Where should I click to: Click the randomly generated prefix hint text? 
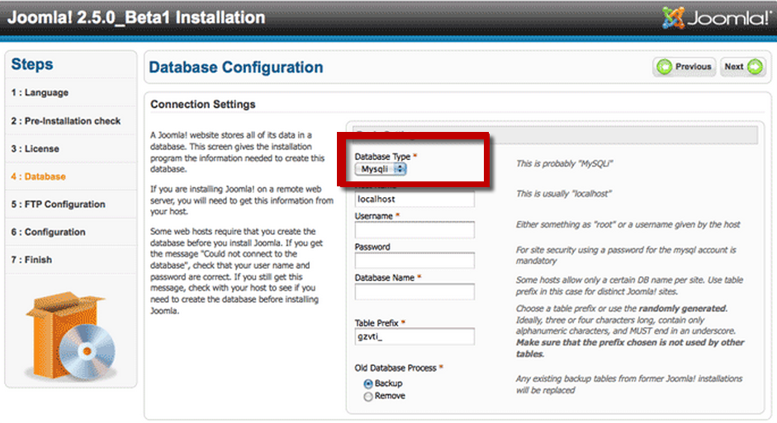pyautogui.click(x=630, y=331)
